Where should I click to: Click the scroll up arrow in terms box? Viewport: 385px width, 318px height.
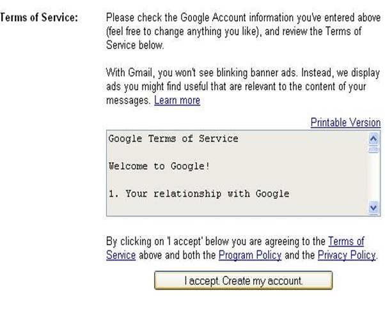[x=374, y=138]
